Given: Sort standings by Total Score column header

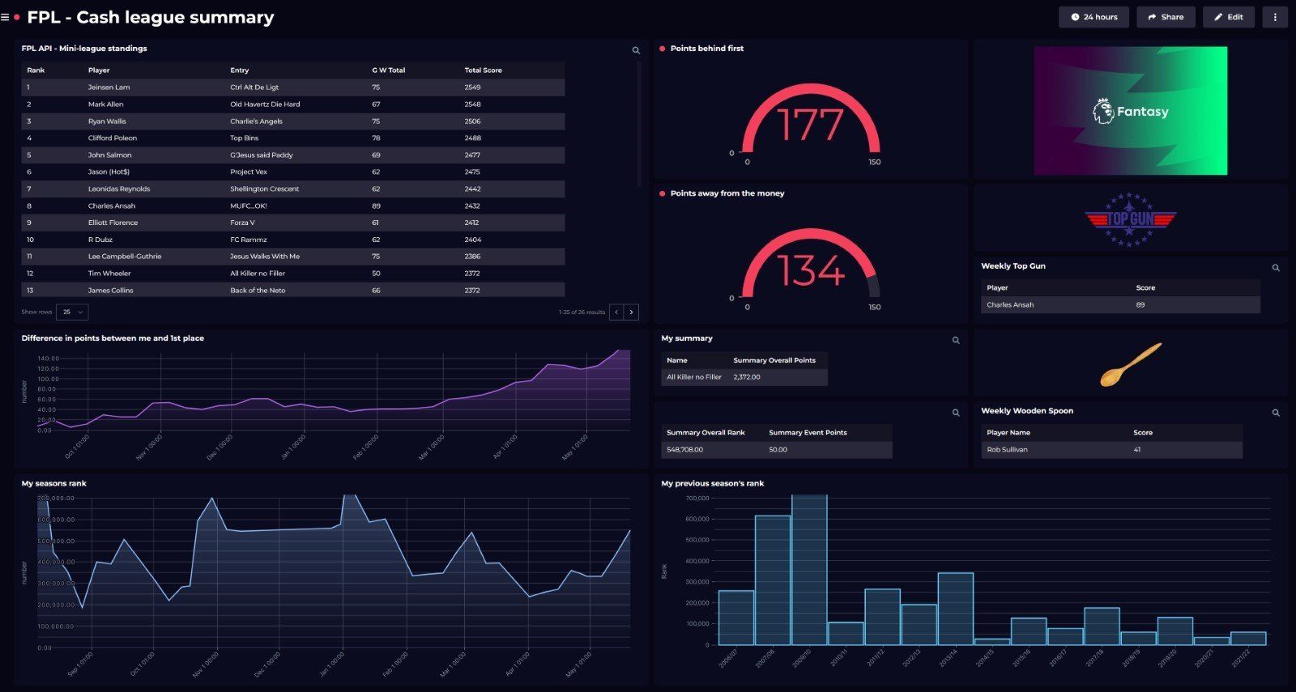Looking at the screenshot, I should [483, 70].
